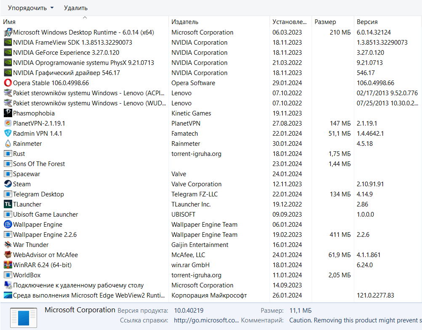422x330 pixels.
Task: Click publisher Gaijin Entertainment cell
Action: 200,244
